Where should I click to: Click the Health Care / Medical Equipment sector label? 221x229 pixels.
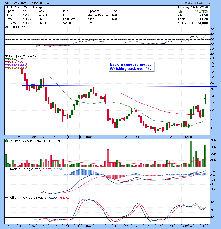[x=27, y=7]
